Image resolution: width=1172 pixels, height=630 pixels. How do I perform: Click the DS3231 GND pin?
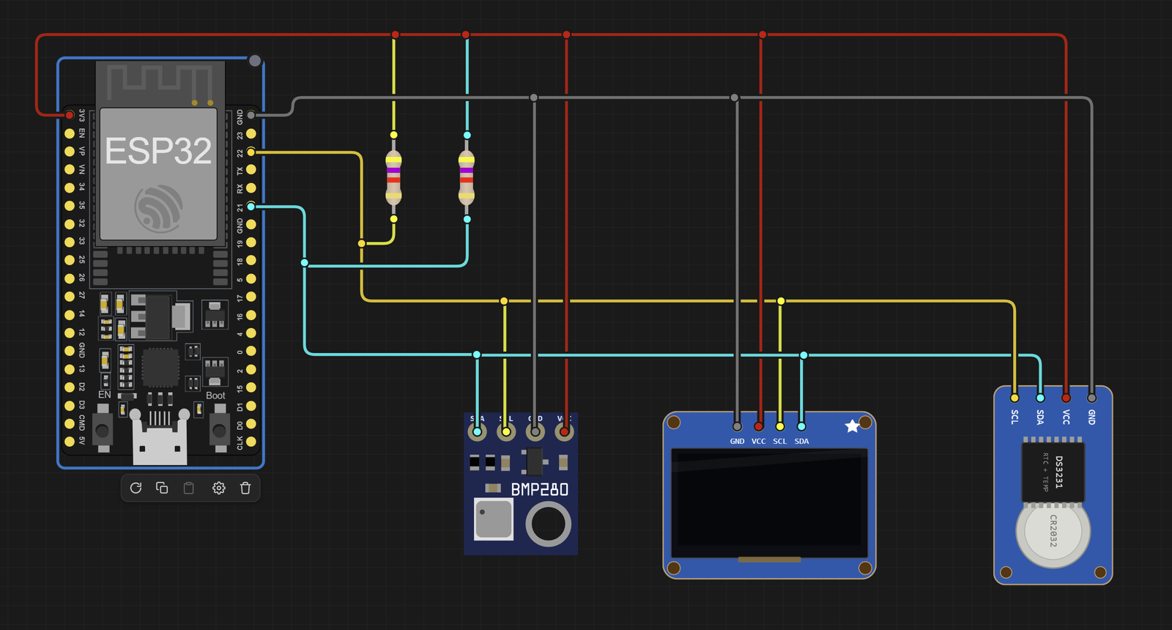(x=1091, y=398)
